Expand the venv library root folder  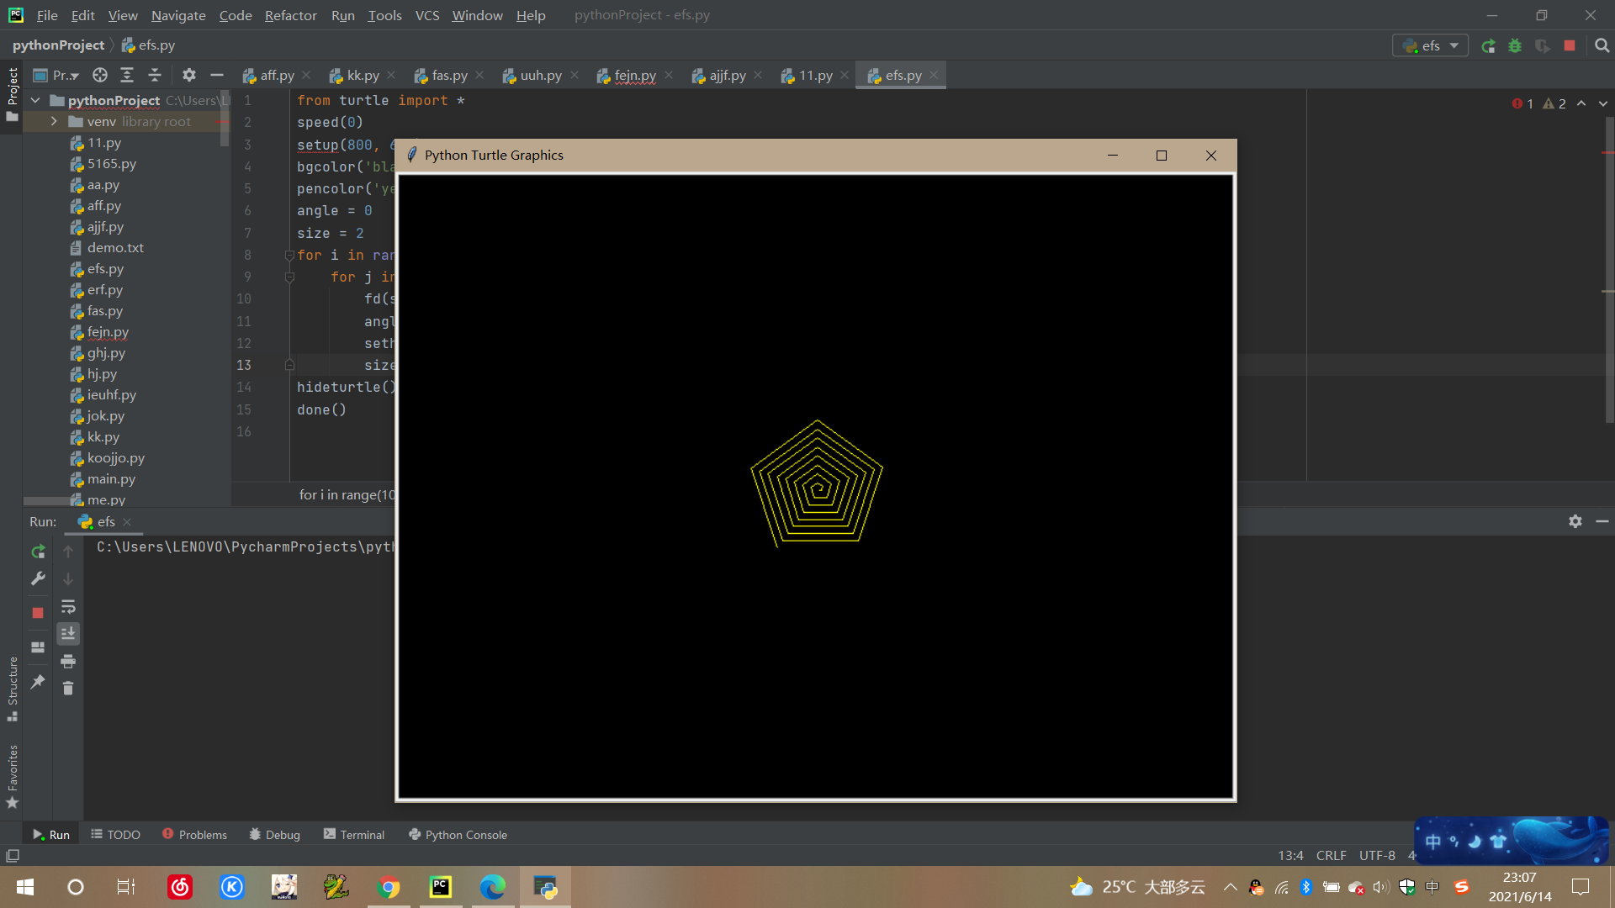[x=54, y=122]
